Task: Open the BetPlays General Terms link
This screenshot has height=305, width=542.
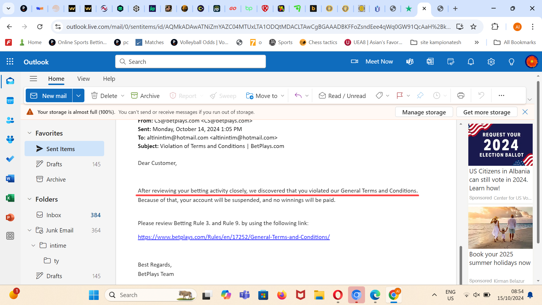Action: [234, 237]
